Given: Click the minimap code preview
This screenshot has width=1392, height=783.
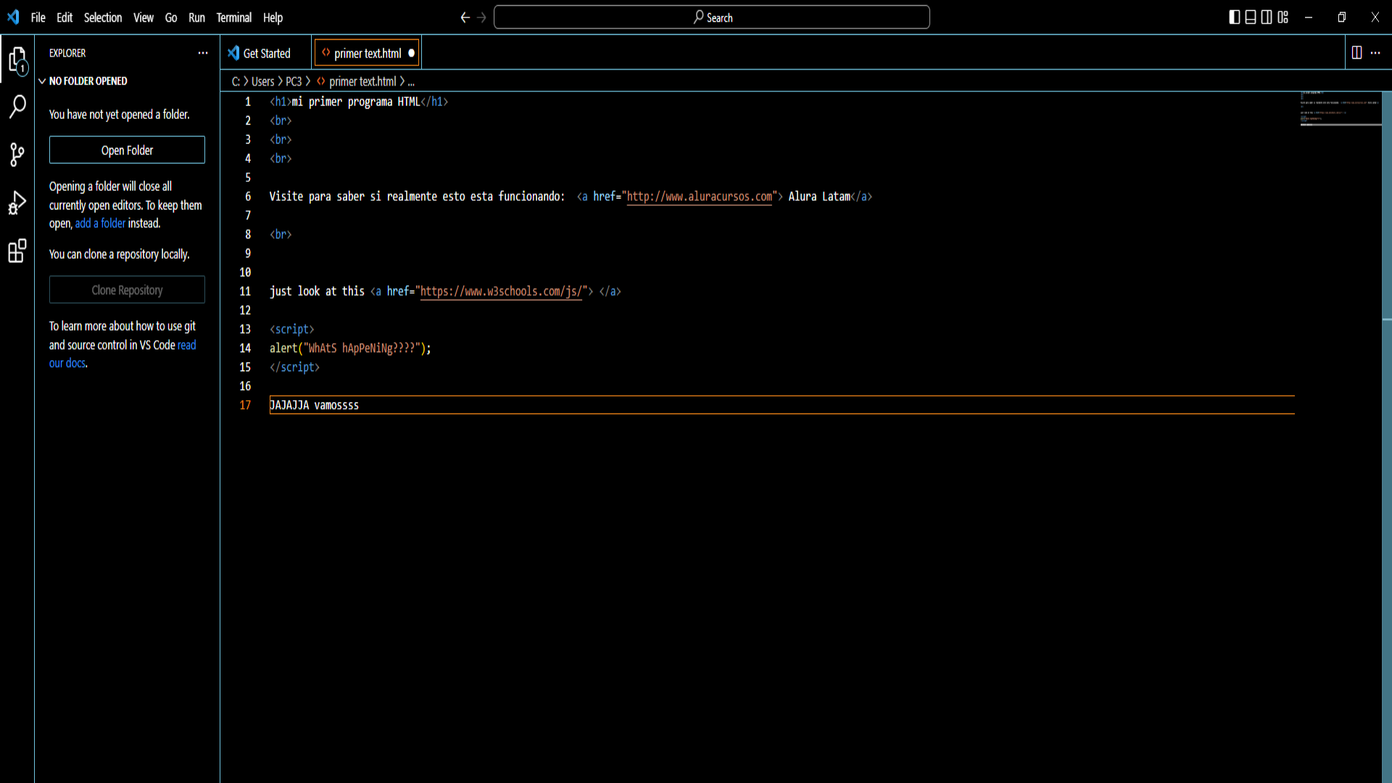Looking at the screenshot, I should 1341,109.
